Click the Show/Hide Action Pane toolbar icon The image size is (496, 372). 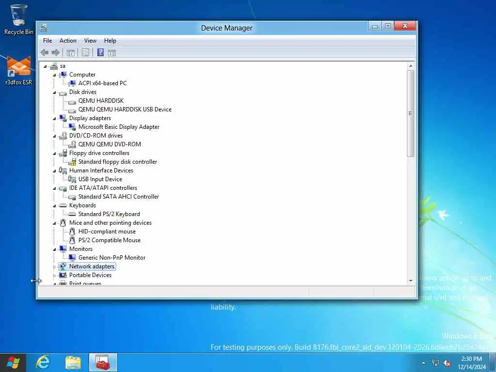[112, 53]
